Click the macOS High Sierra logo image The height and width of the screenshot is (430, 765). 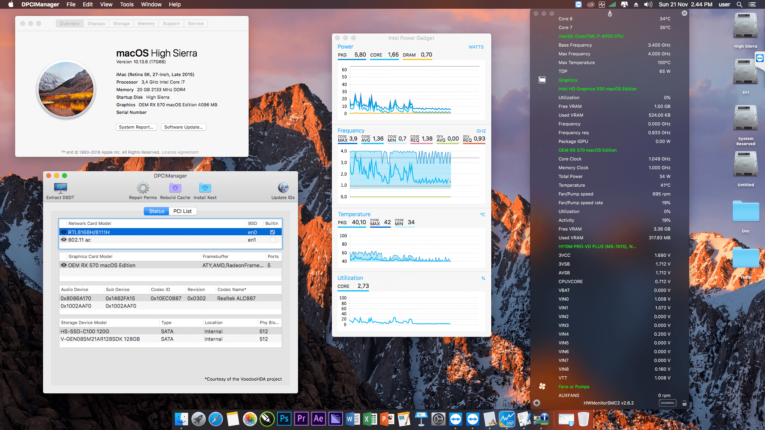pyautogui.click(x=66, y=89)
